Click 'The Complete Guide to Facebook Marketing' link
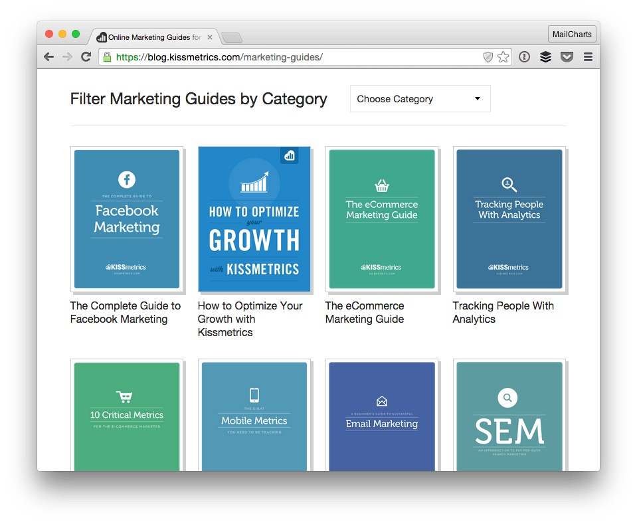The height and width of the screenshot is (524, 637). tap(125, 312)
